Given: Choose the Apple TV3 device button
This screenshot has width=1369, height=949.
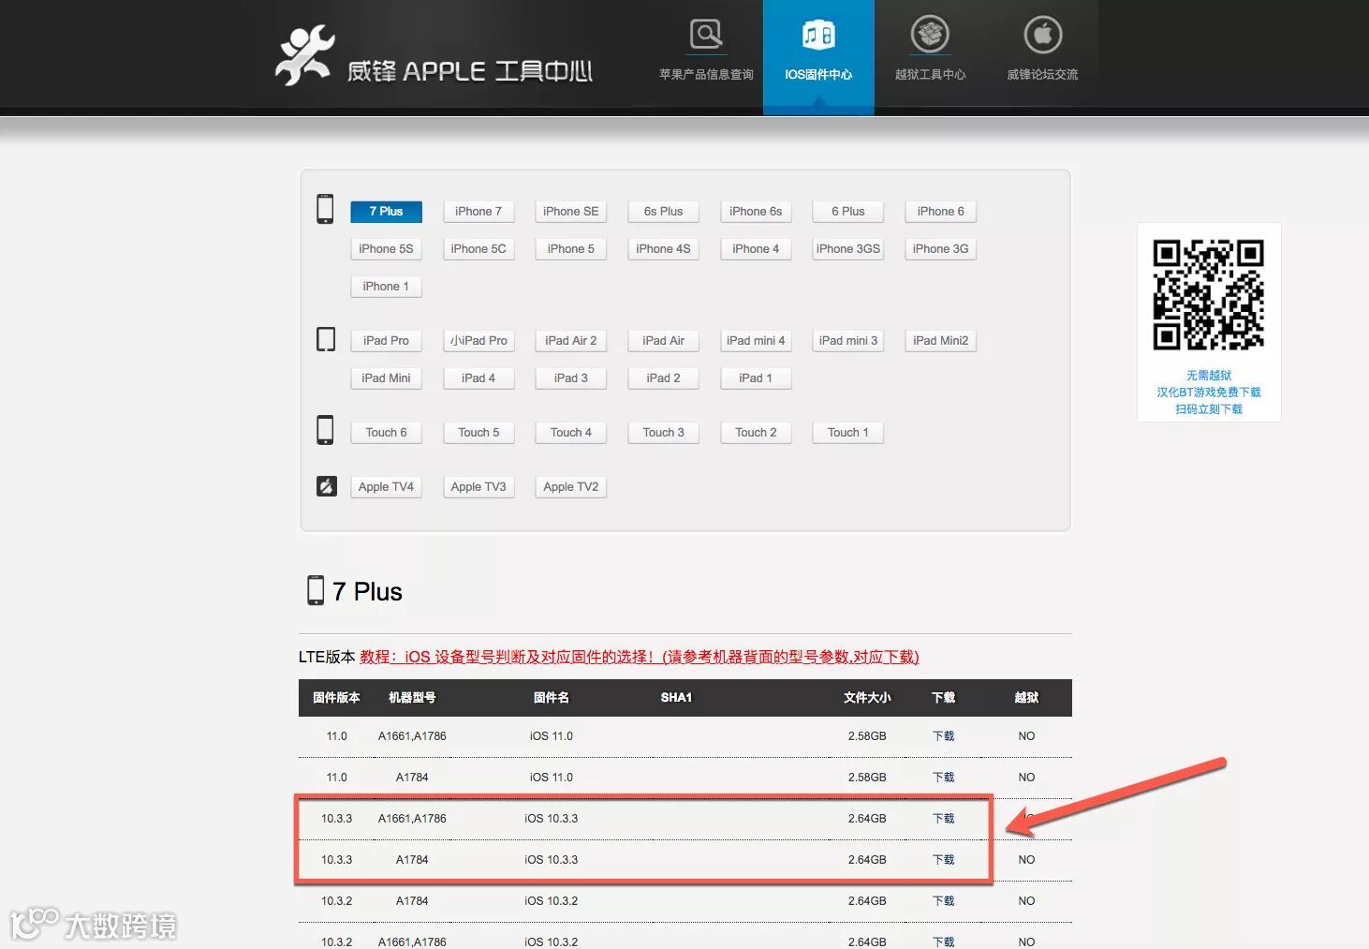Looking at the screenshot, I should (x=478, y=487).
